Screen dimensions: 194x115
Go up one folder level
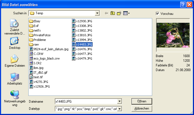[113, 13]
